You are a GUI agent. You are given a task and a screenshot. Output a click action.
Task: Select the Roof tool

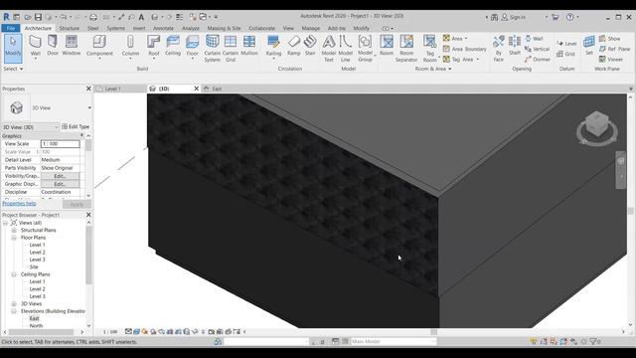pyautogui.click(x=154, y=47)
